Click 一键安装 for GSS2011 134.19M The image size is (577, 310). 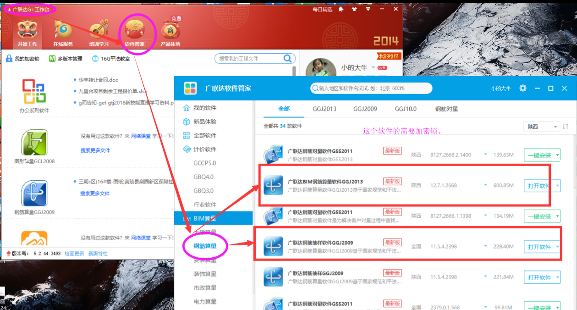coord(539,216)
